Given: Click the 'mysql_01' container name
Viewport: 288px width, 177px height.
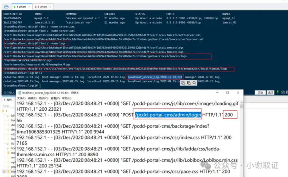Looking at the screenshot, I should pos(228,18).
